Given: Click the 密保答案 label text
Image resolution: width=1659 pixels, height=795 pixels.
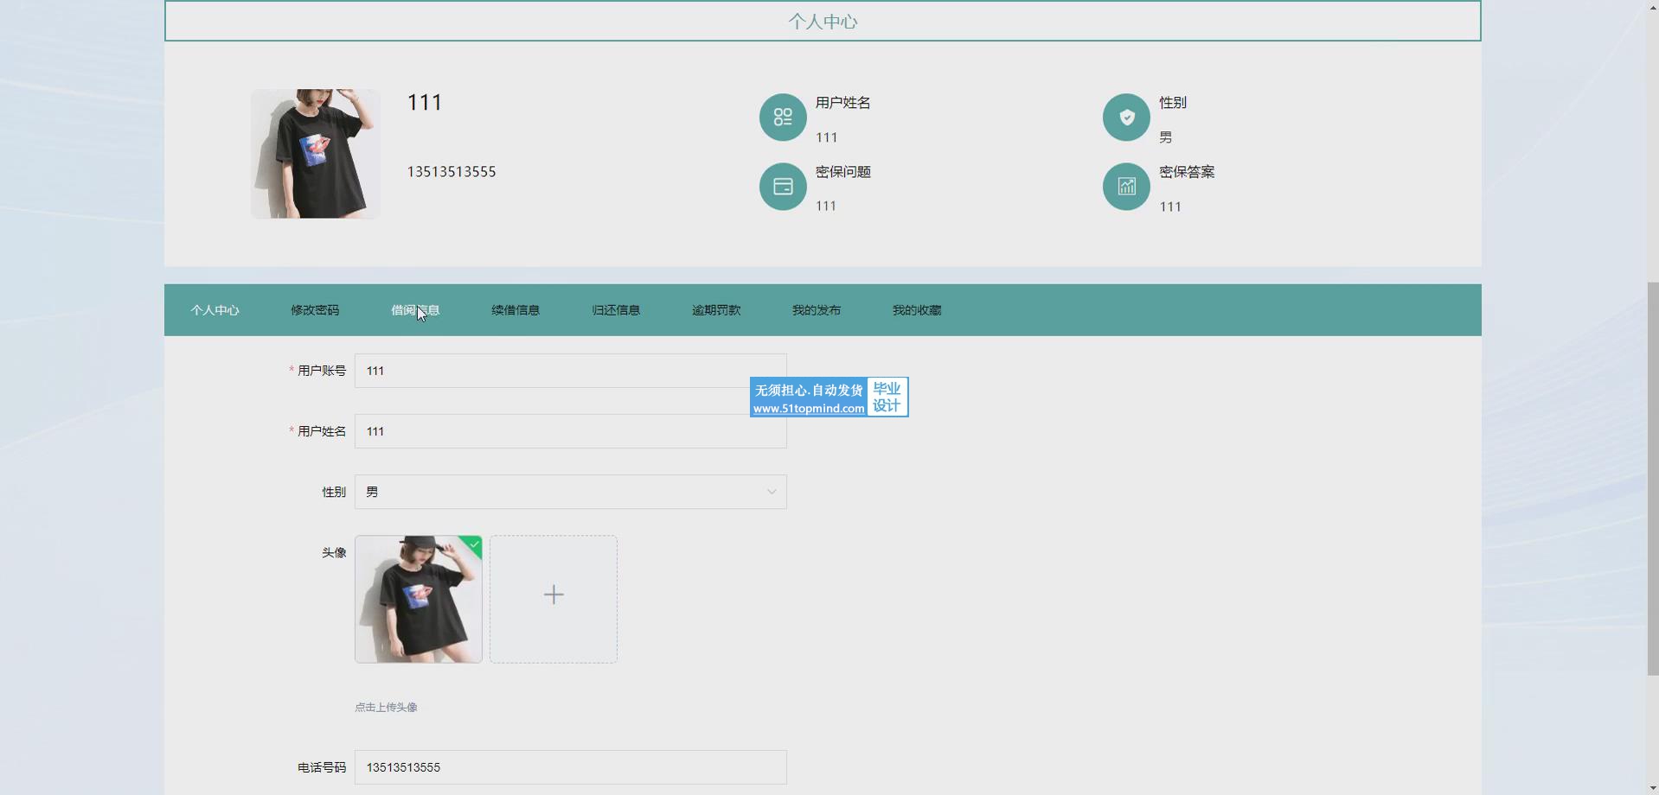Looking at the screenshot, I should (x=1187, y=172).
